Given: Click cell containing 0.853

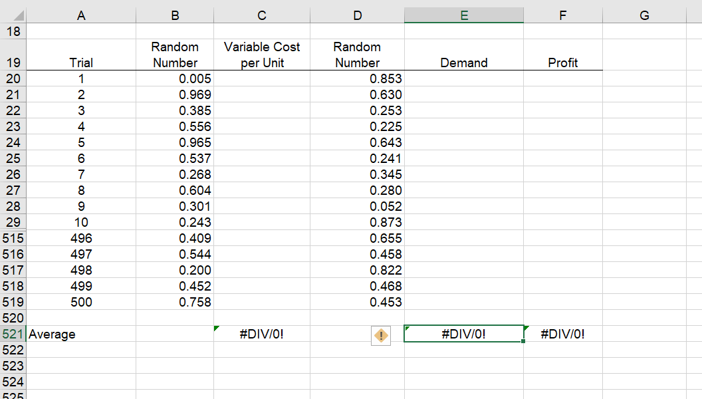Looking at the screenshot, I should (x=357, y=78).
